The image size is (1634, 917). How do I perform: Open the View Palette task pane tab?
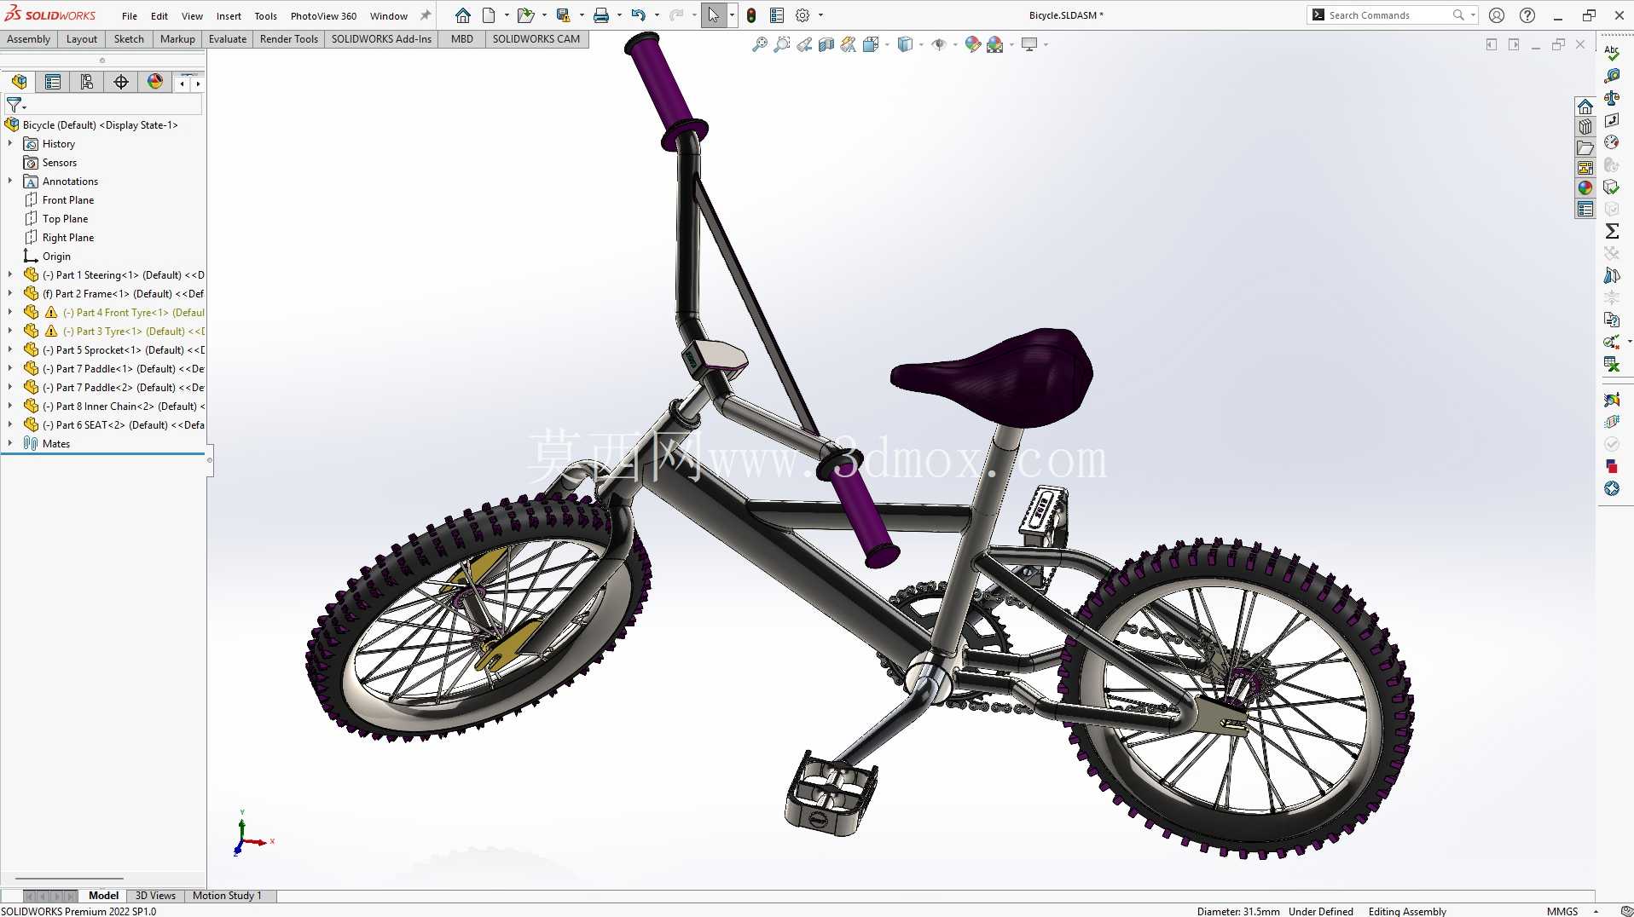(x=1585, y=168)
